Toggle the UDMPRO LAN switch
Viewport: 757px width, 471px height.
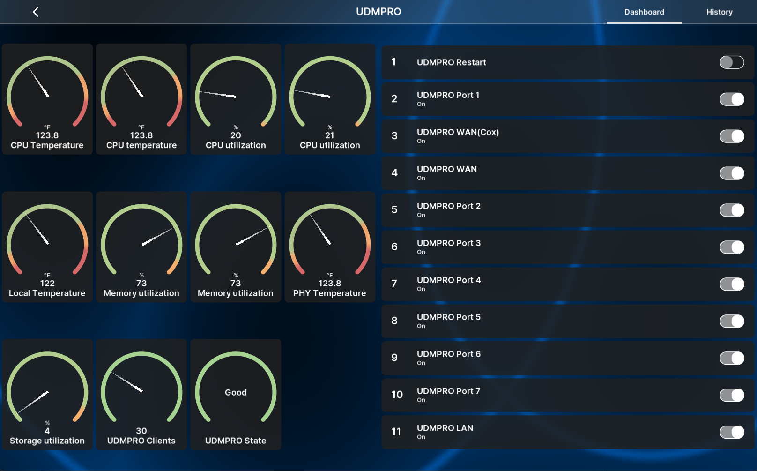click(x=731, y=432)
